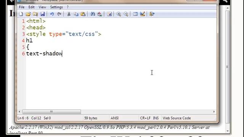Click the "text/css" value on line 3
This screenshot has height=137, width=244.
[x=82, y=34]
